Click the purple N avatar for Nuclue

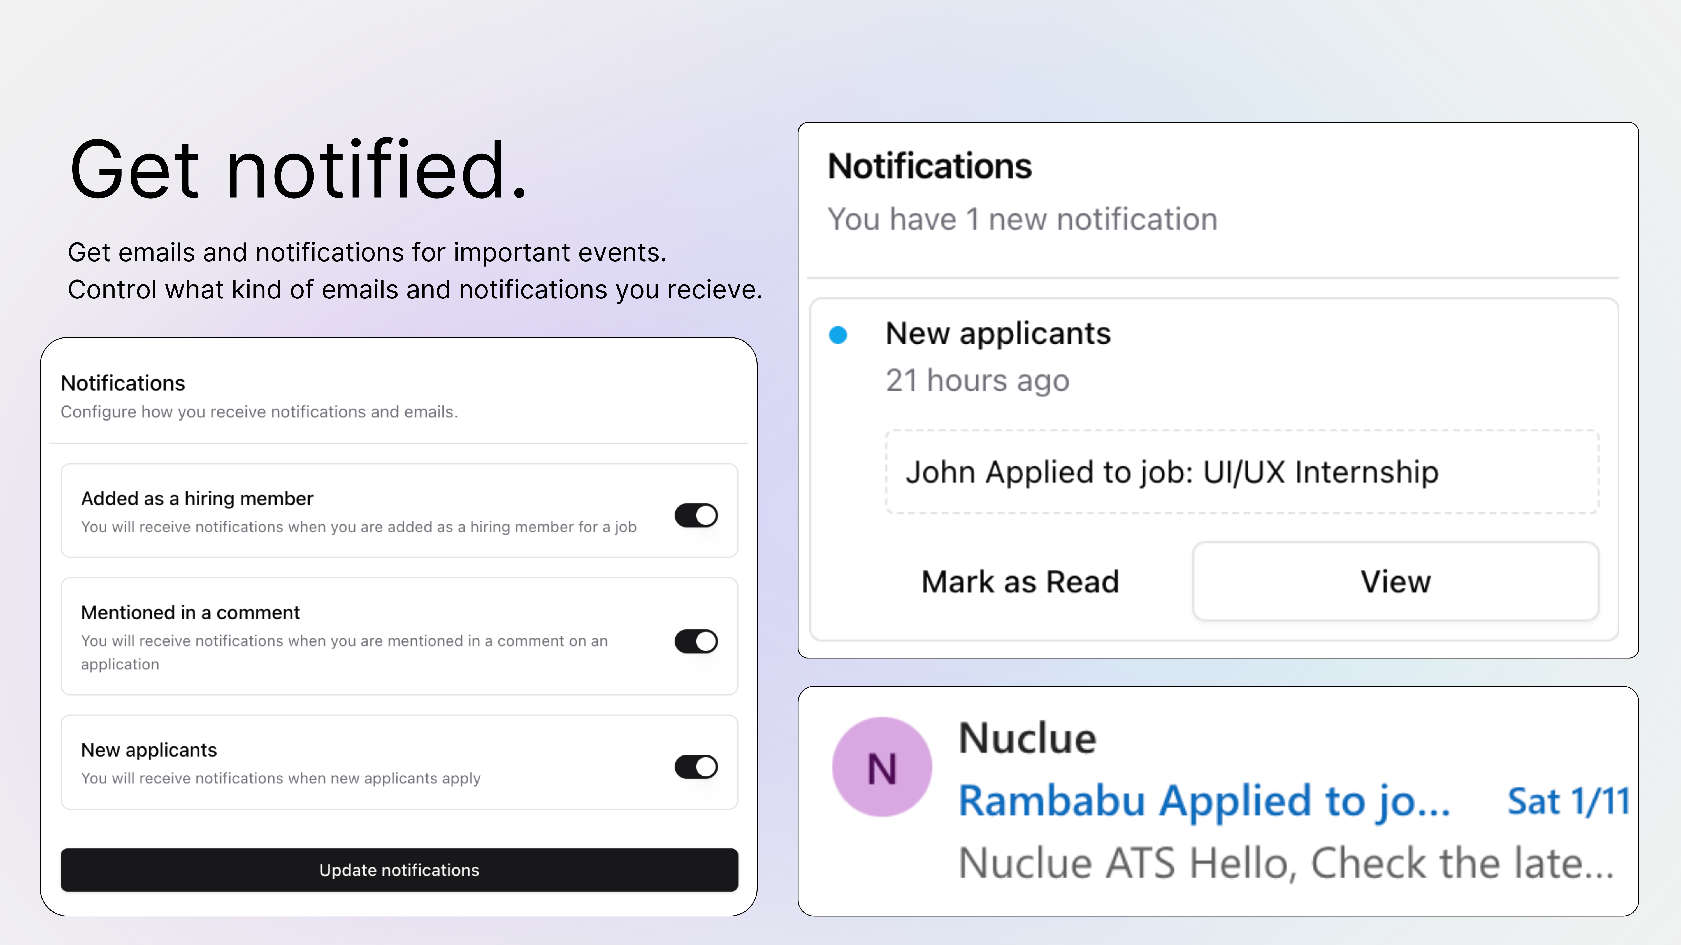(882, 767)
